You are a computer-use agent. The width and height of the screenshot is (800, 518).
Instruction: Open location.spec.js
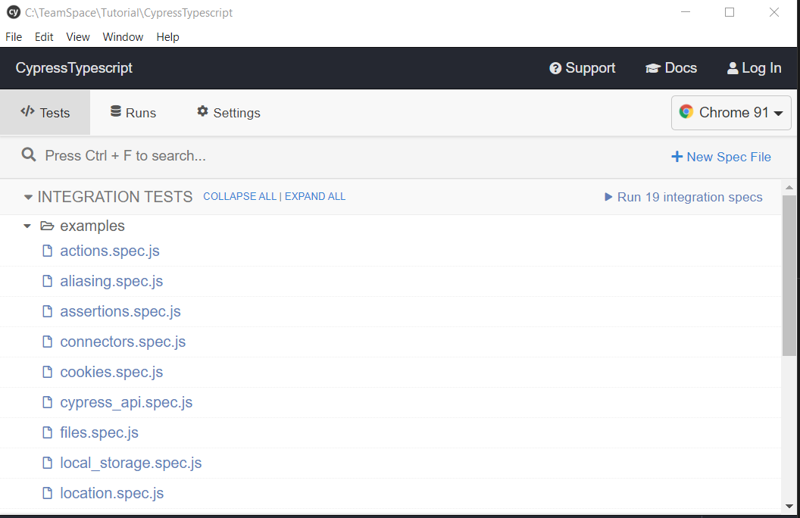click(x=112, y=493)
